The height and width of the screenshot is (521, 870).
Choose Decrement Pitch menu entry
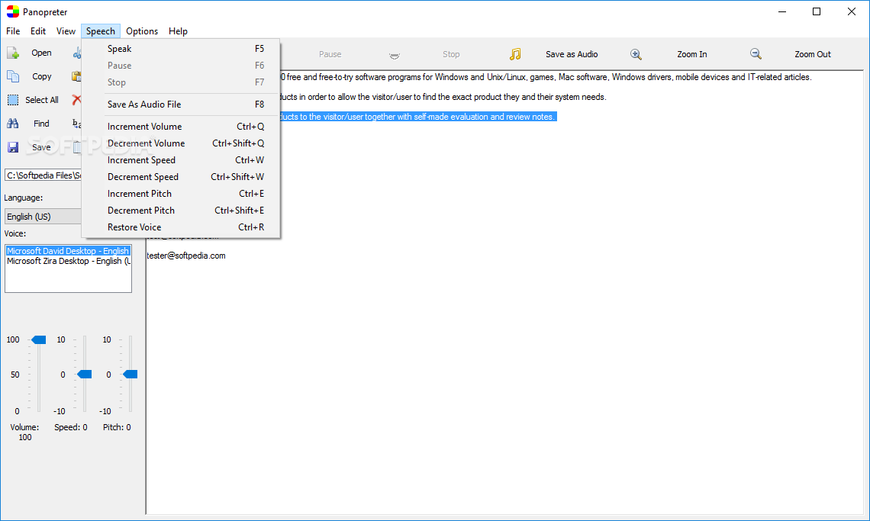click(x=181, y=211)
